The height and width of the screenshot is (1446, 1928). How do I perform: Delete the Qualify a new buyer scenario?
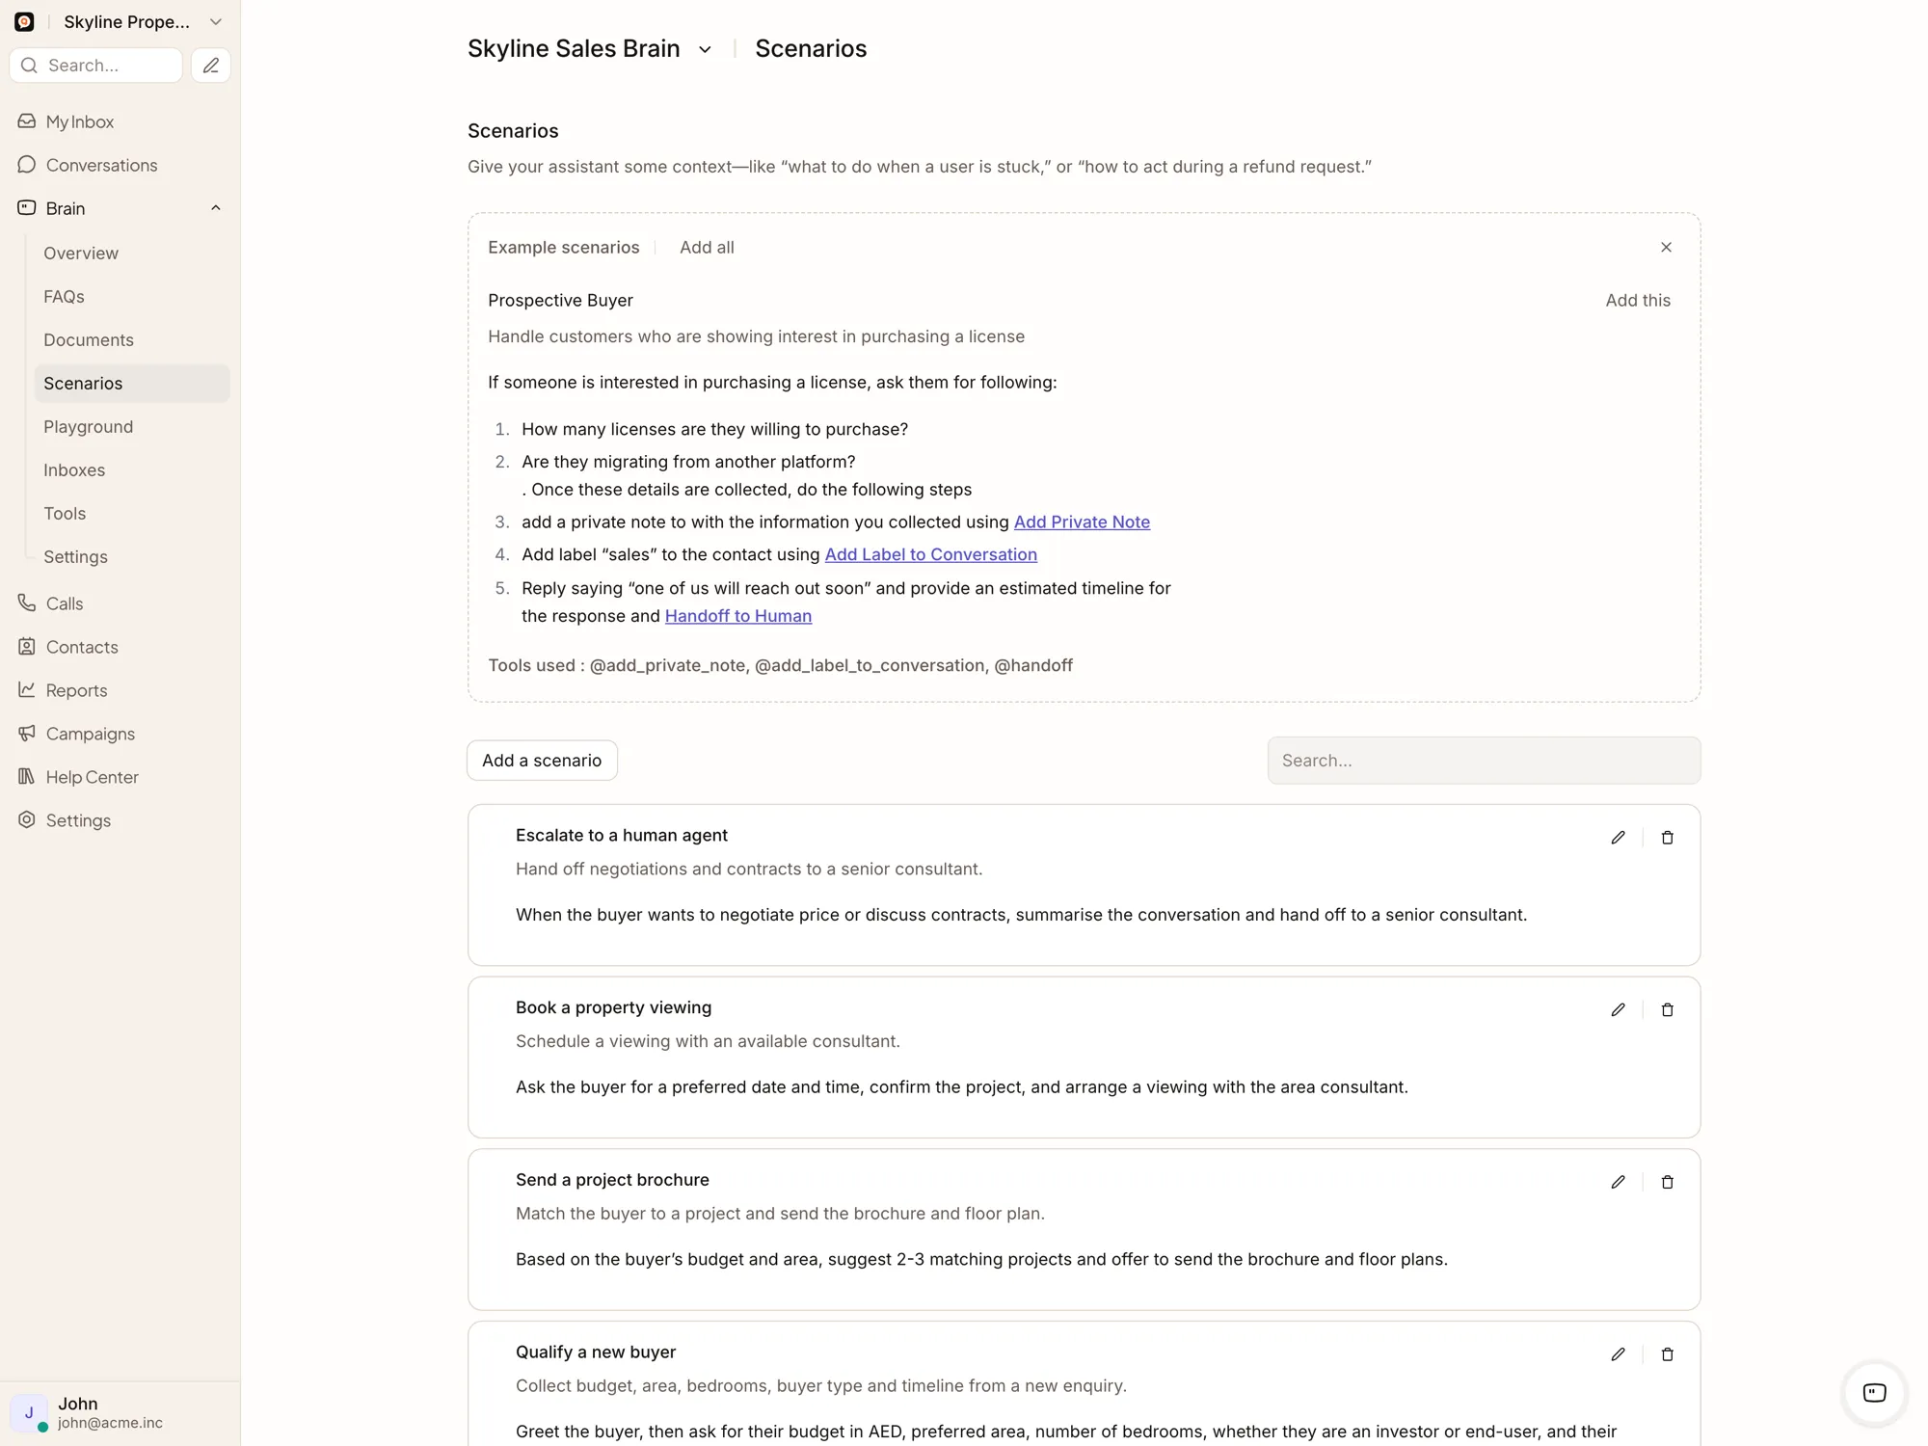pyautogui.click(x=1667, y=1353)
